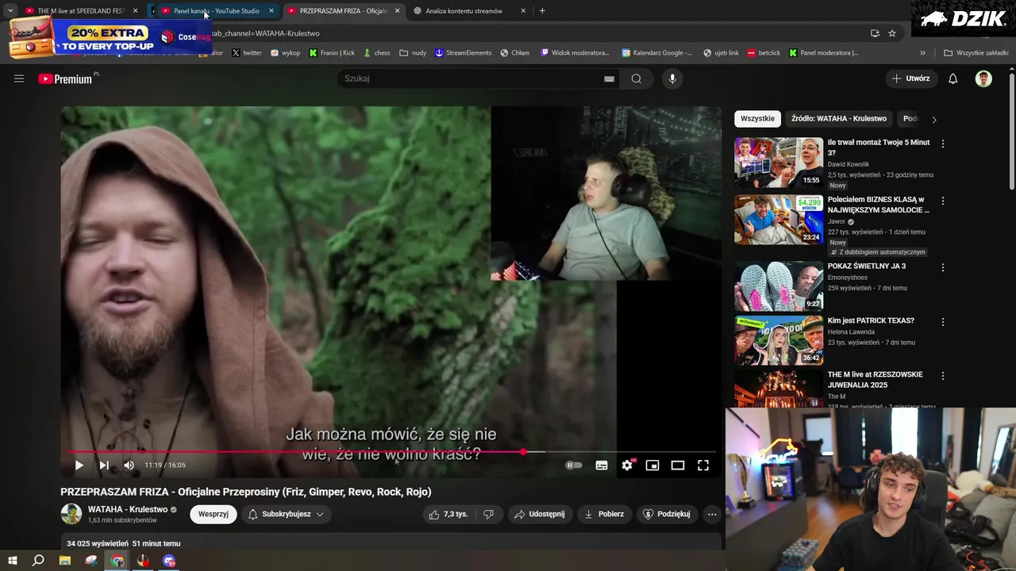Screen dimensions: 1016x571
Task: Show more bookmarks via double chevron
Action: (x=922, y=53)
